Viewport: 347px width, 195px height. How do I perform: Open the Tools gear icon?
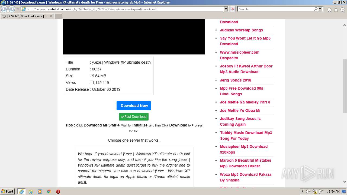tap(342, 9)
